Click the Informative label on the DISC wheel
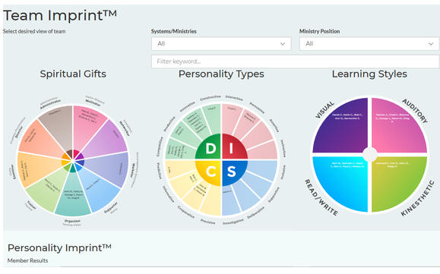This screenshot has width=440, height=274. pos(169,194)
